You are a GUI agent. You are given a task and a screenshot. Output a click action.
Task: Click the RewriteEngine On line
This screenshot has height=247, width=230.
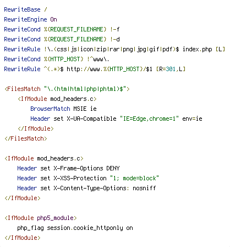[30, 19]
